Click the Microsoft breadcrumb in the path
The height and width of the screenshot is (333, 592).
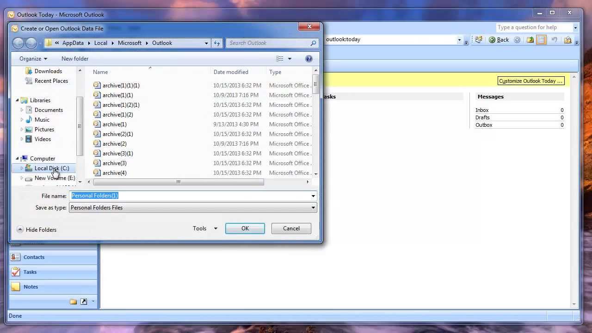(x=129, y=43)
